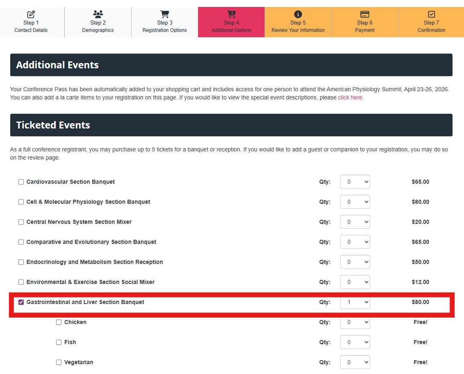464x374 pixels.
Task: Open the Confirmation step label
Action: 432,30
